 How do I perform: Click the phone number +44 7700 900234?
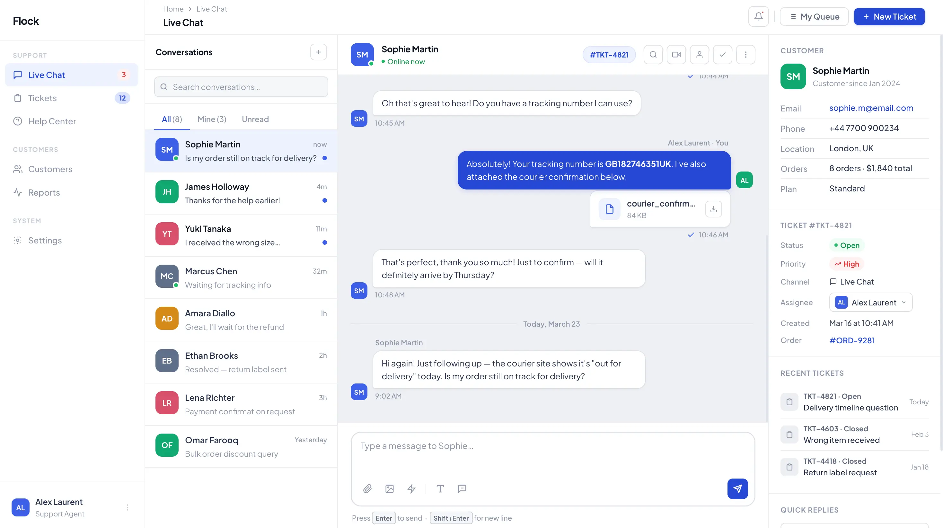tap(864, 128)
